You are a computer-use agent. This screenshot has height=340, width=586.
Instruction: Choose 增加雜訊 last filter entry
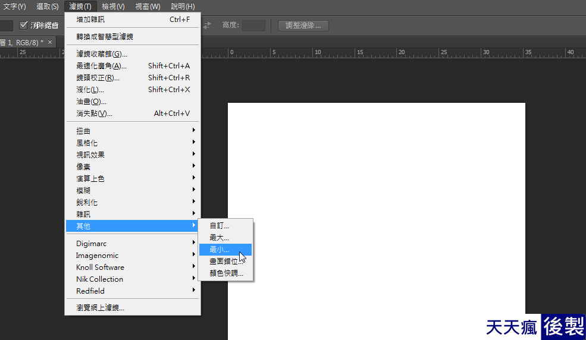tap(133, 20)
